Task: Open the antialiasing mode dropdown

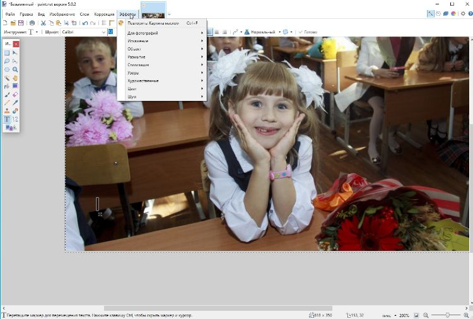Action: coord(237,32)
